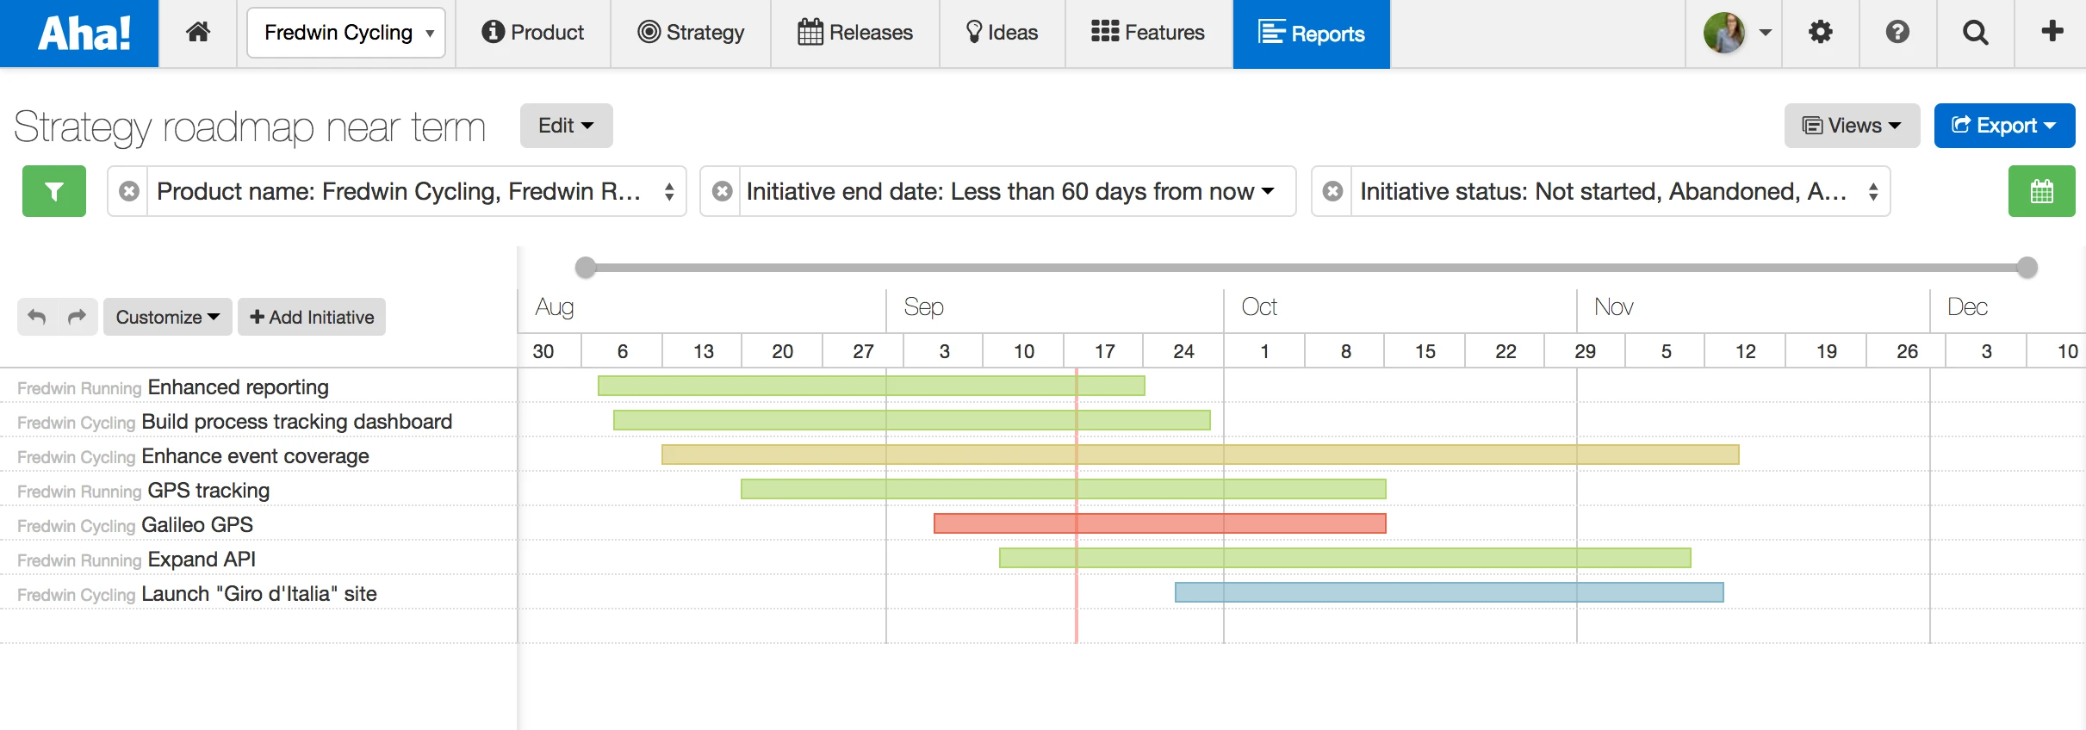Open the Customize dropdown
Screen dimensions: 2086x730
tap(167, 317)
